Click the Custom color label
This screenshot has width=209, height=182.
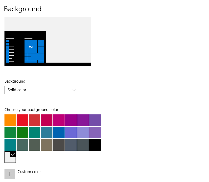(x=29, y=172)
